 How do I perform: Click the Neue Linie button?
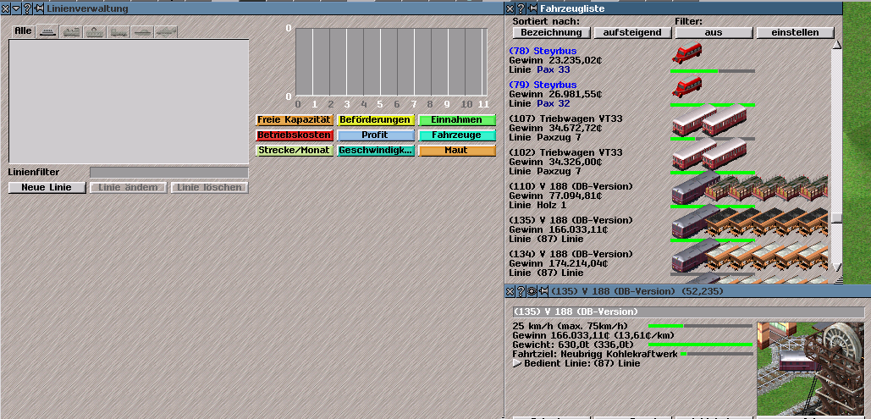click(x=47, y=187)
